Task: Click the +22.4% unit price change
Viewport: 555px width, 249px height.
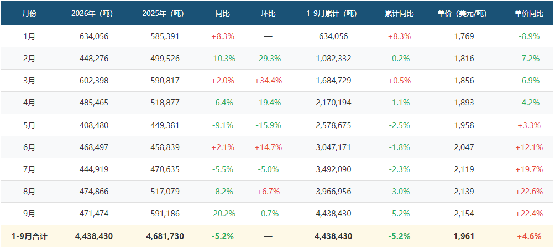Action: [x=529, y=214]
